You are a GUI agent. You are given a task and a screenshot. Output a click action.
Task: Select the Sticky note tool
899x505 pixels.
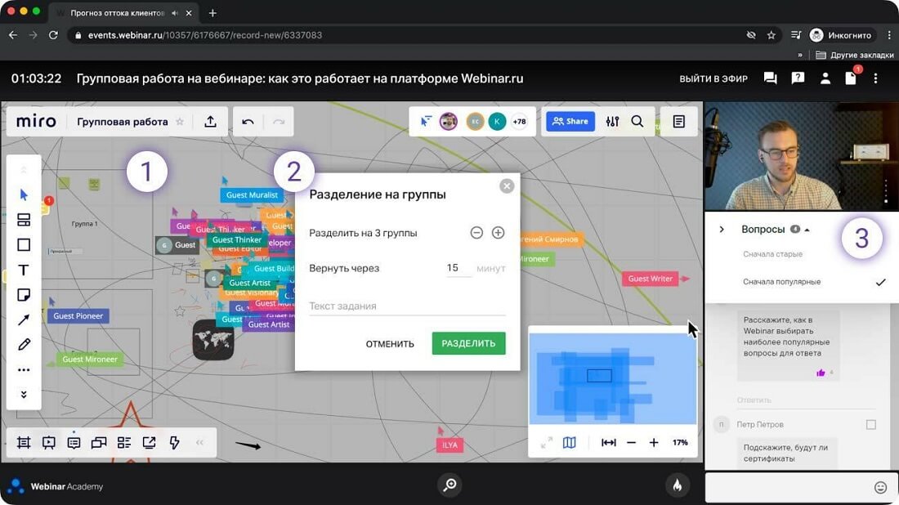[23, 294]
